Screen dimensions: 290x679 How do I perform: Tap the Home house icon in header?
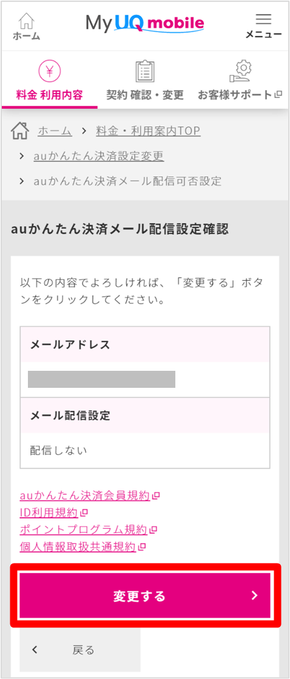pyautogui.click(x=27, y=20)
